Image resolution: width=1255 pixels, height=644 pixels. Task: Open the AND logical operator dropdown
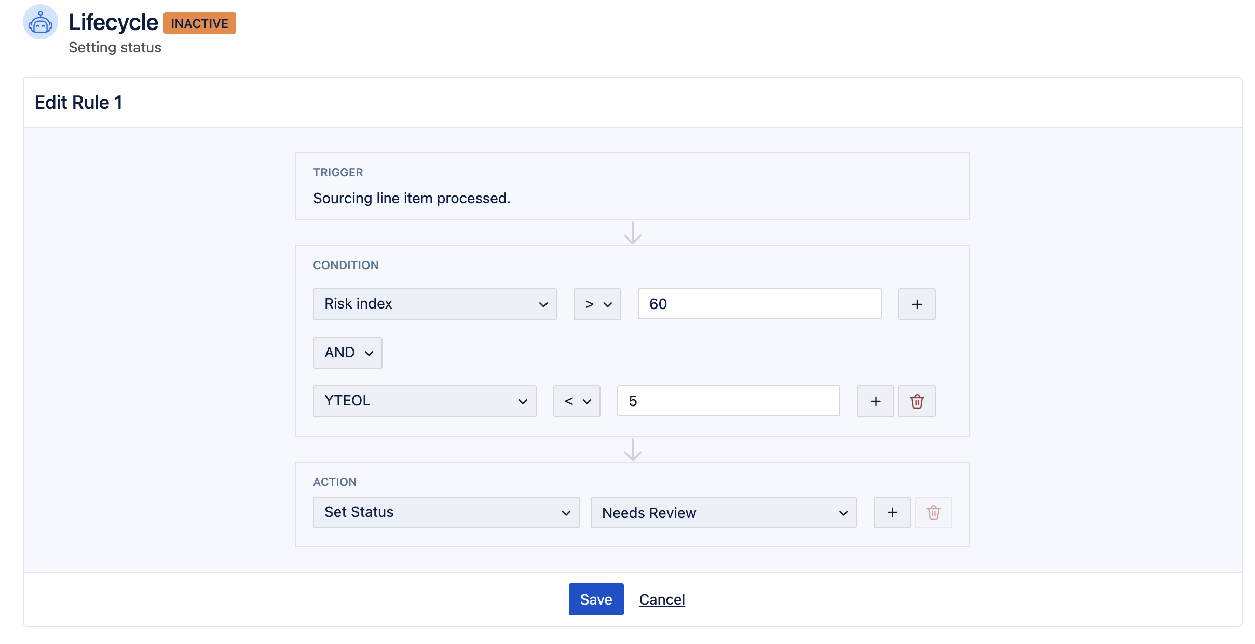tap(347, 353)
